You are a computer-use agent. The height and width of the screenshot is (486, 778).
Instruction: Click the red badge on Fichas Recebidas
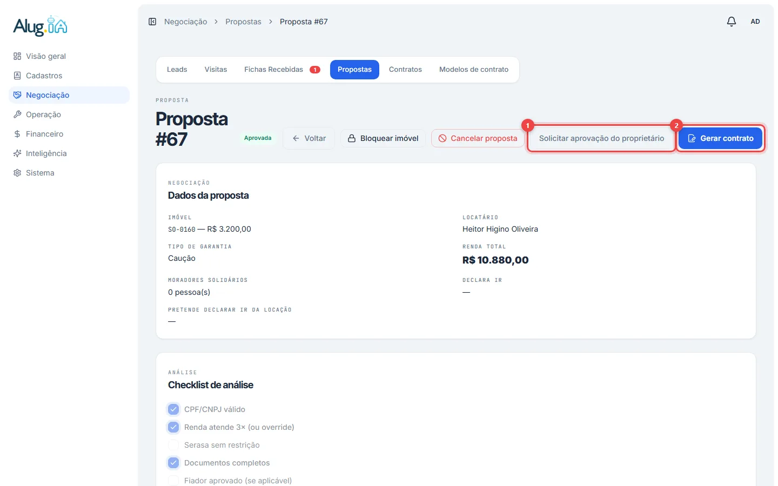(315, 70)
